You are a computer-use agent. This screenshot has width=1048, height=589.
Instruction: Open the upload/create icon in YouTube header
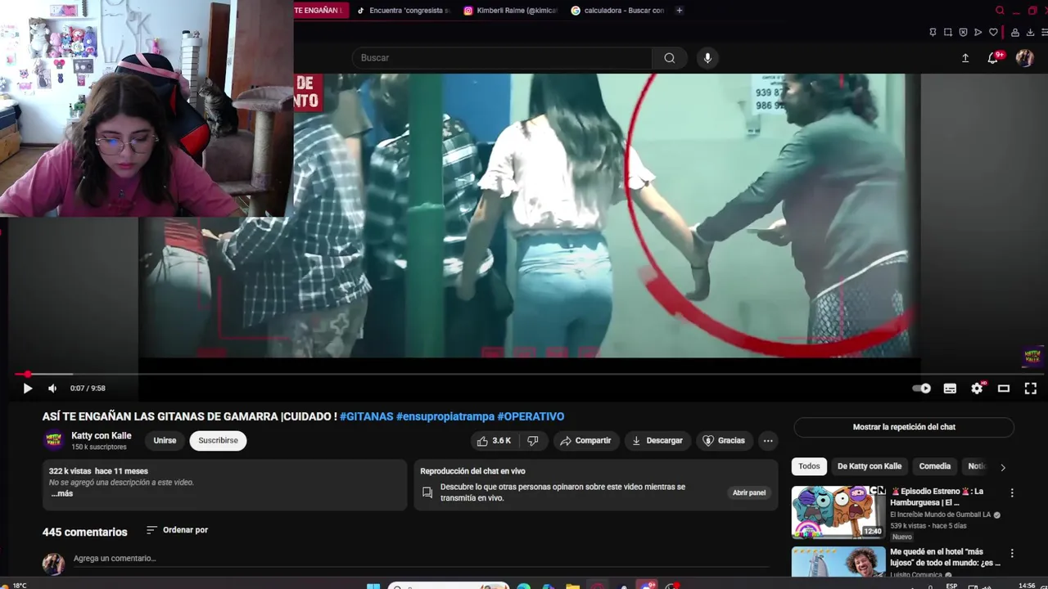click(965, 58)
